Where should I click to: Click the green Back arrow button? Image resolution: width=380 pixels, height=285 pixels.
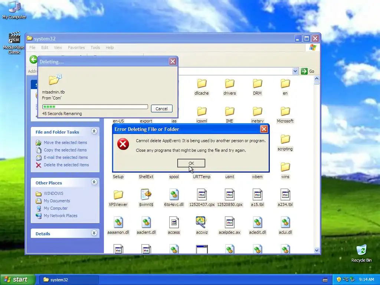click(33, 60)
